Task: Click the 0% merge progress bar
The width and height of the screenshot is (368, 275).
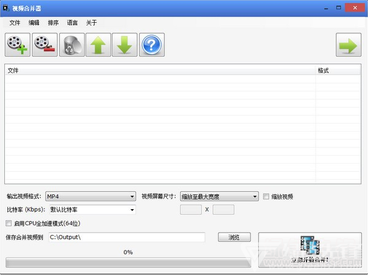Action: (128, 262)
